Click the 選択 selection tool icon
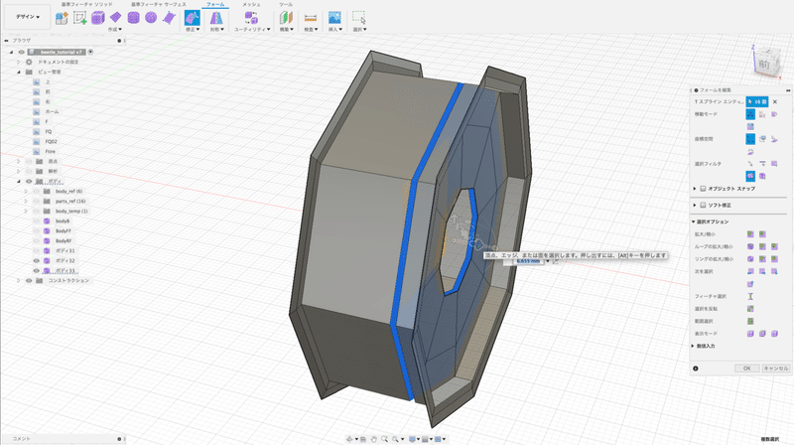 (359, 18)
